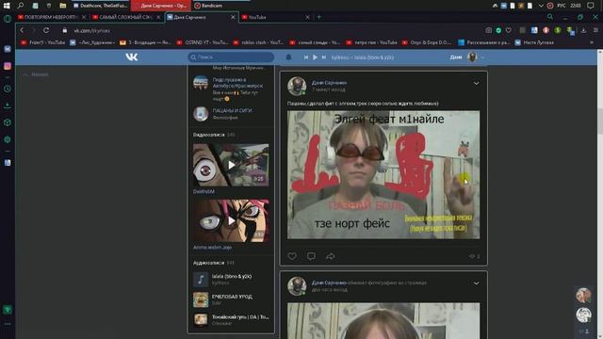This screenshot has width=603, height=339.
Task: Switch to the YouTube browser tab
Action: click(x=275, y=17)
